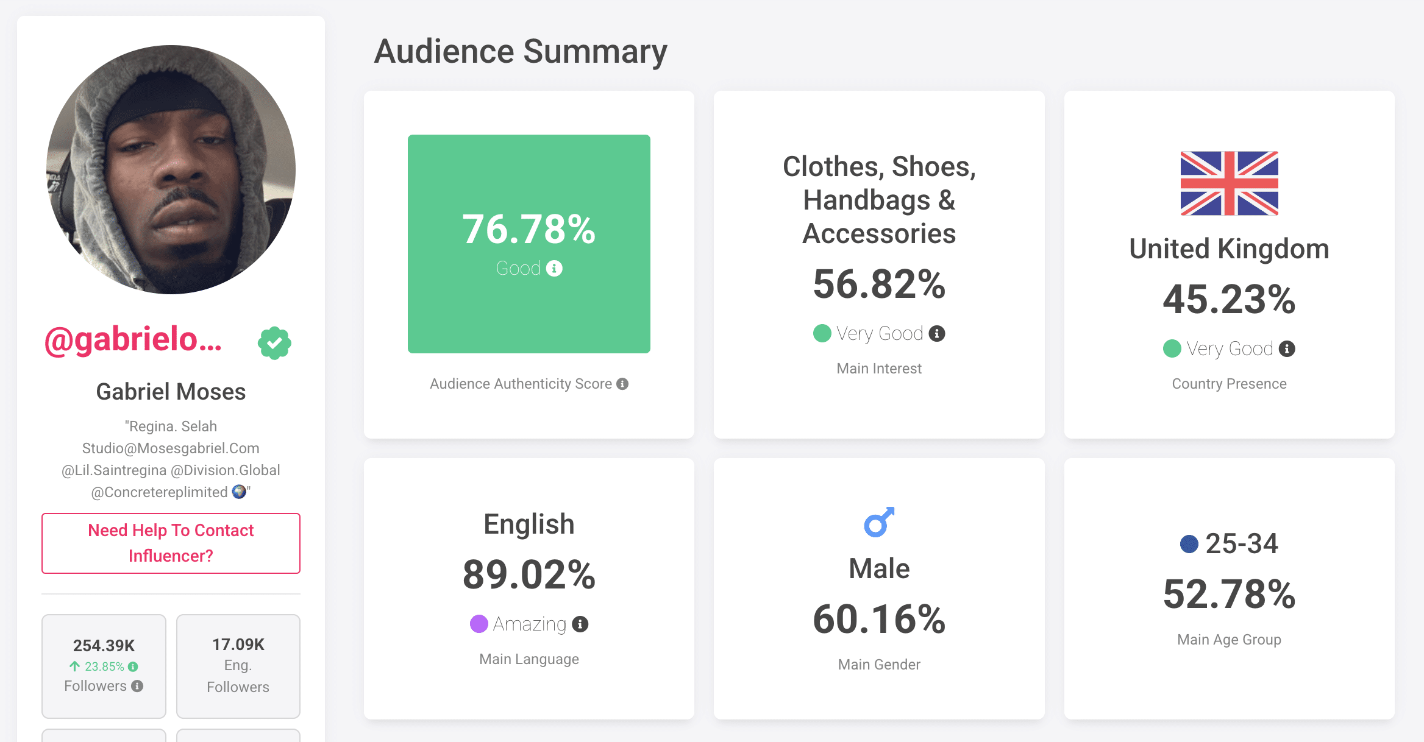The image size is (1424, 742).
Task: Click the info icon next to Amazing
Action: click(580, 624)
